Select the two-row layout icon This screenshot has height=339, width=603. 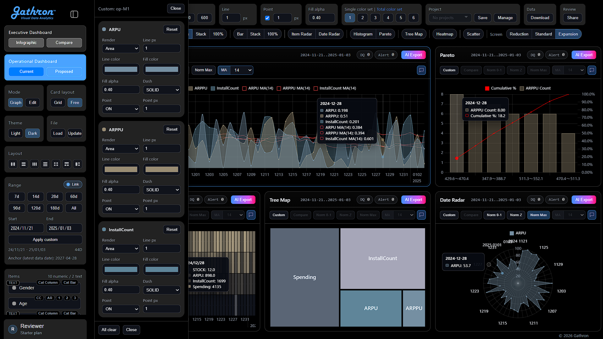point(24,164)
